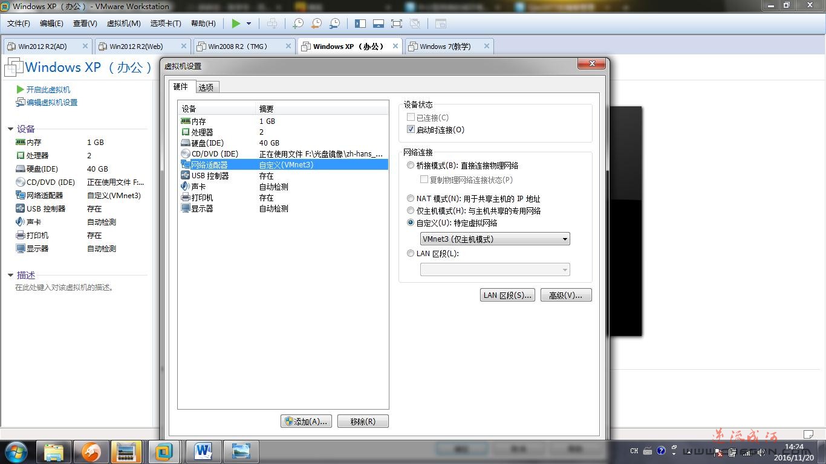This screenshot has width=826, height=464.
Task: Select the 自定义(U) radio button
Action: pyautogui.click(x=411, y=223)
